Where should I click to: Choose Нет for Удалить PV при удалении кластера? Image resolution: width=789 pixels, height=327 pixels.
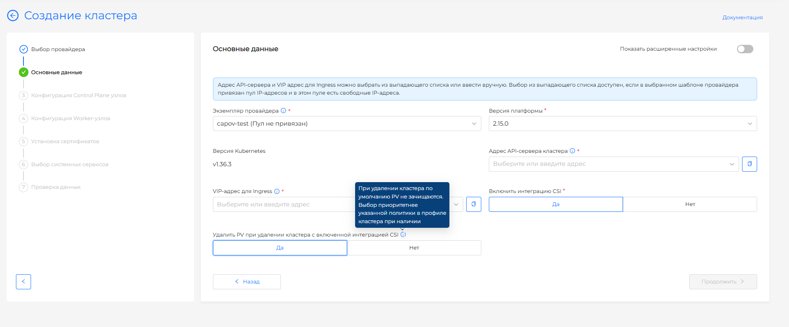[414, 248]
